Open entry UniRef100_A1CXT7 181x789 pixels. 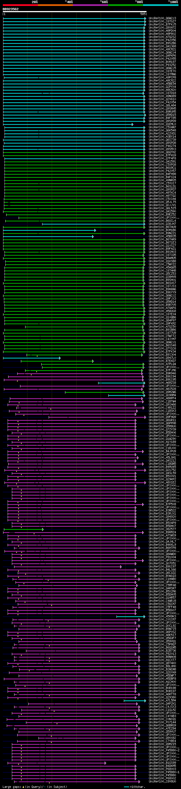162,660
